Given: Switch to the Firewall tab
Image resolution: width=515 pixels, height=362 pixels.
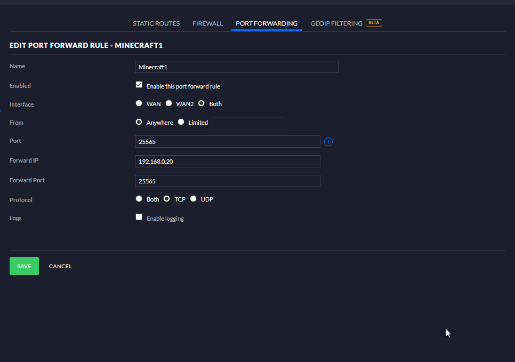Looking at the screenshot, I should (x=207, y=23).
